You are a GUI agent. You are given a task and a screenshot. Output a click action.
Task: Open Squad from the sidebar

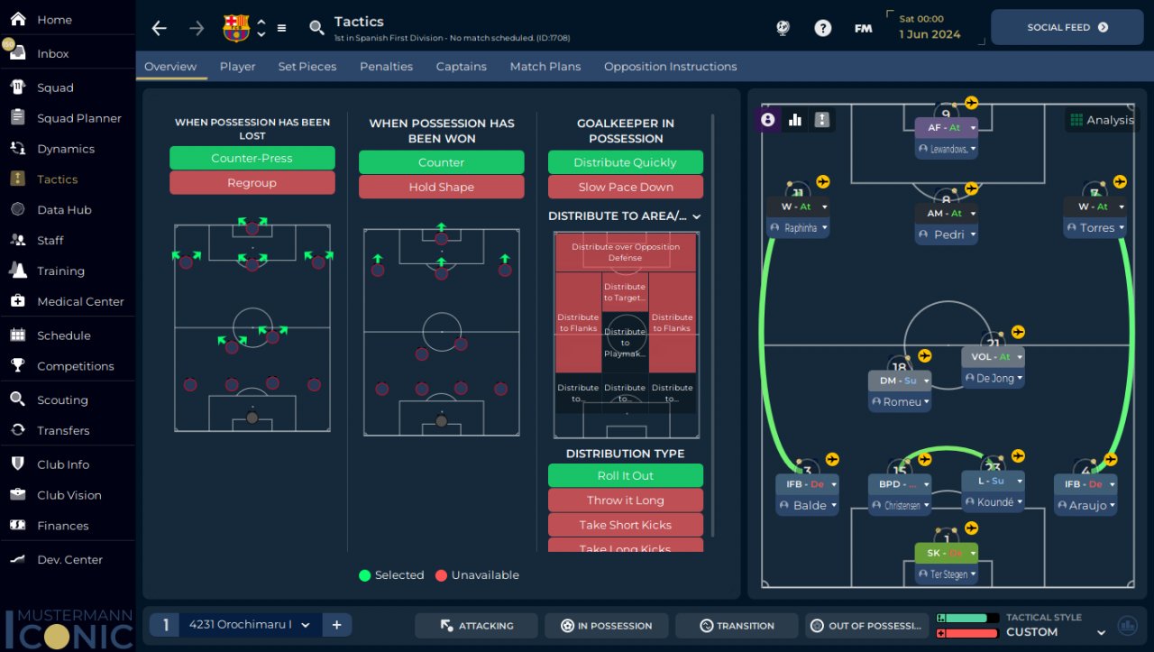pos(55,87)
